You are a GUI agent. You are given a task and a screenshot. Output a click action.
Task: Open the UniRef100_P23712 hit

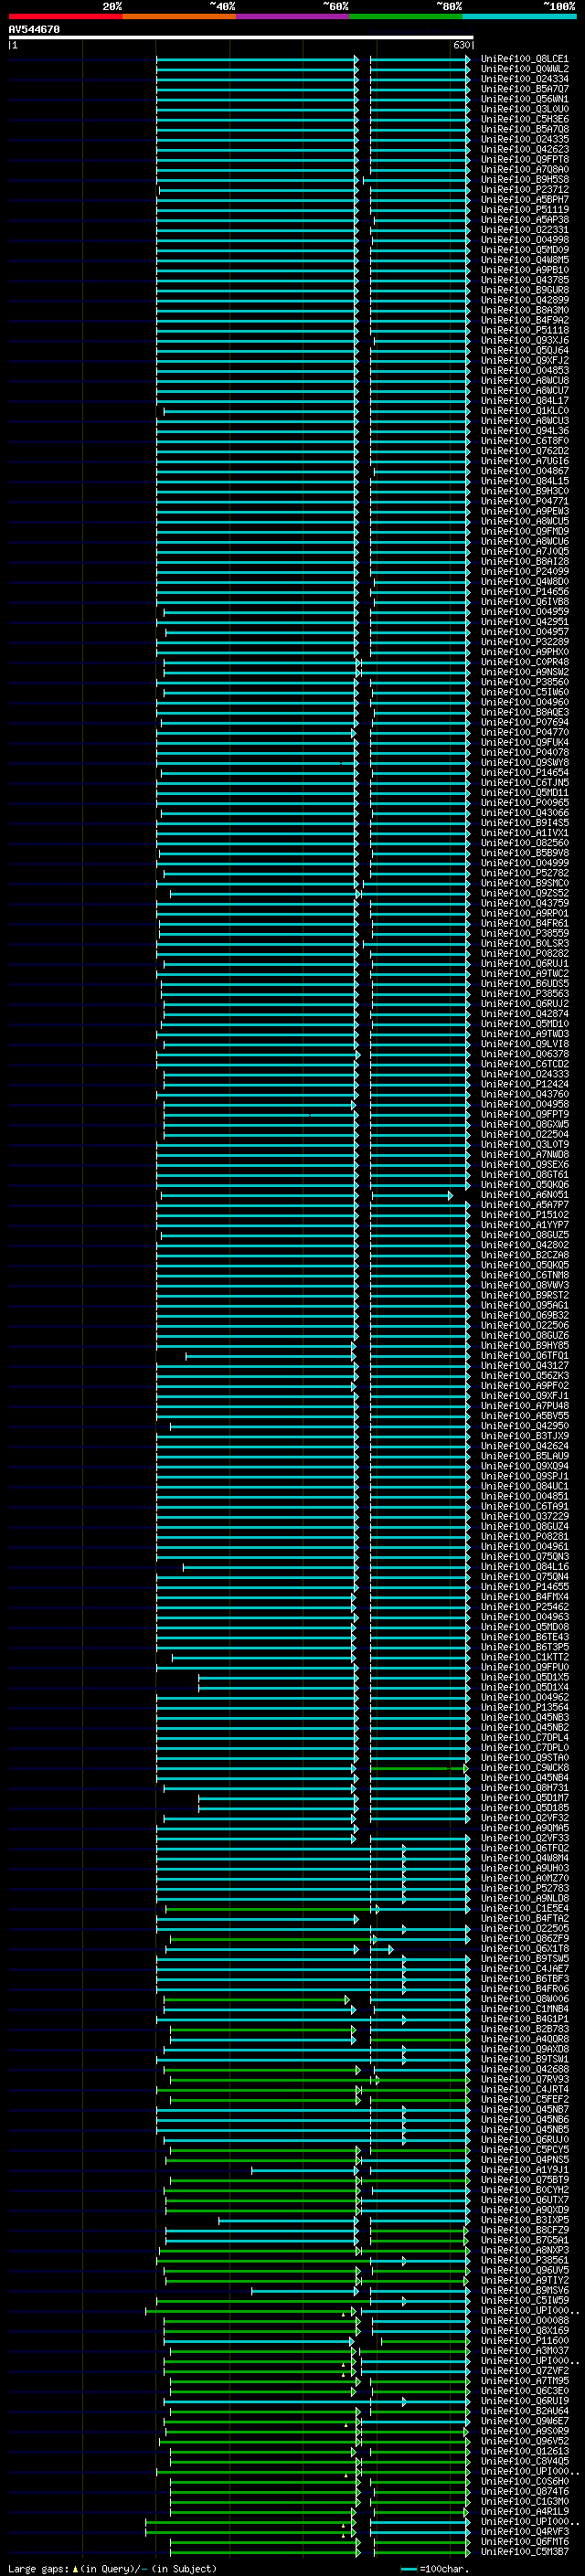tap(525, 189)
